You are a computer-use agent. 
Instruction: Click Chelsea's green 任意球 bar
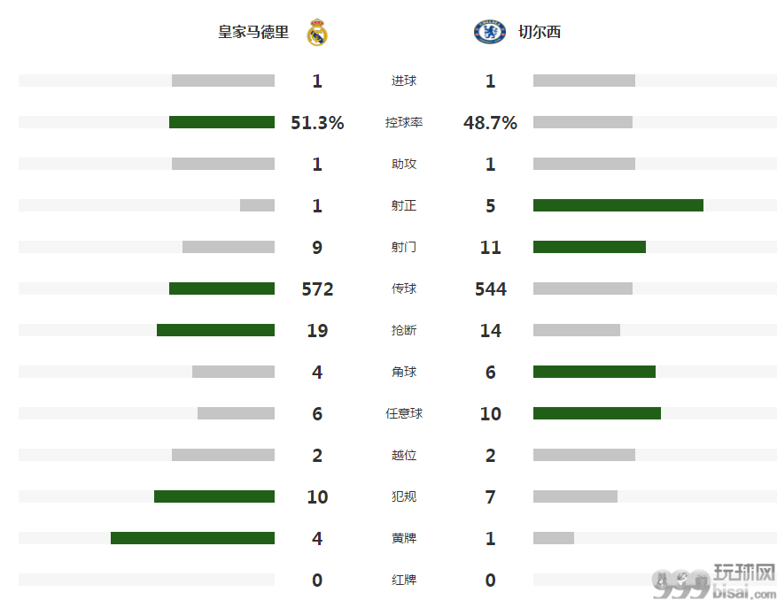597,413
